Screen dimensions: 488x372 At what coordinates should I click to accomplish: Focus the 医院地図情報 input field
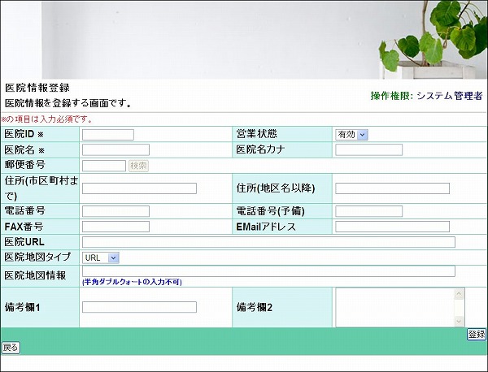(x=268, y=271)
